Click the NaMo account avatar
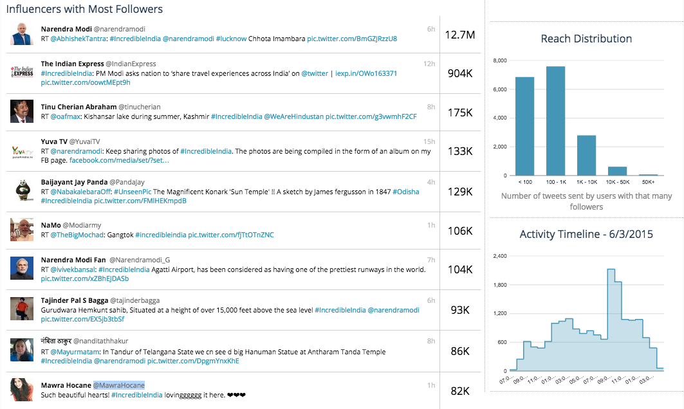The image size is (684, 409). [22, 230]
